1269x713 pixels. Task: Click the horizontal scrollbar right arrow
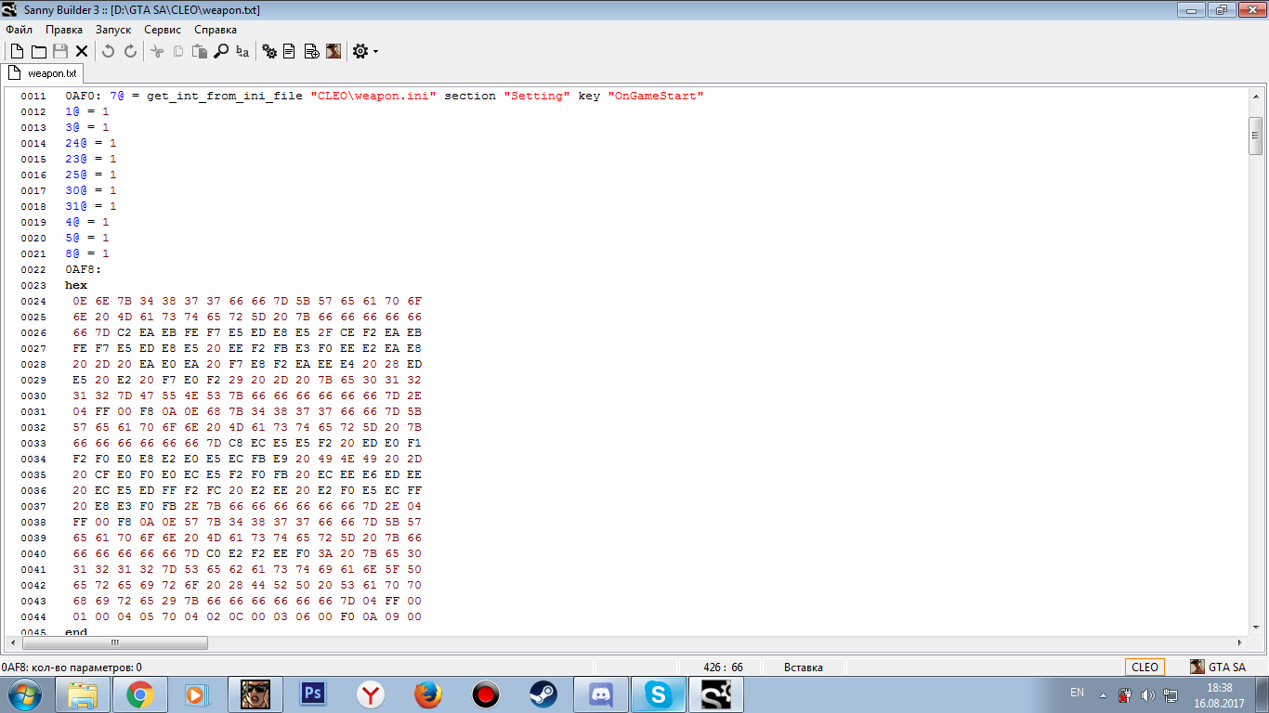pyautogui.click(x=1239, y=642)
